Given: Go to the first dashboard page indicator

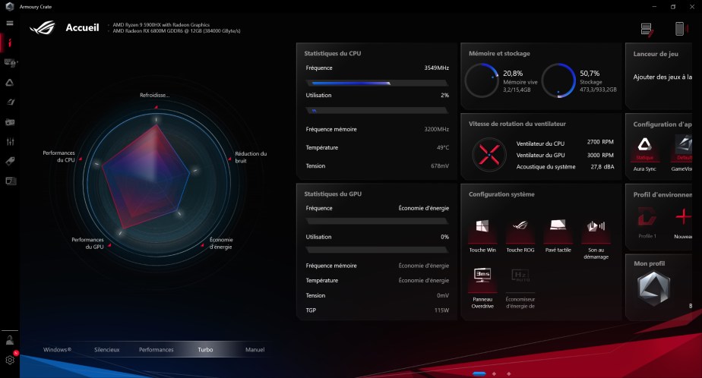Looking at the screenshot, I should [479, 373].
